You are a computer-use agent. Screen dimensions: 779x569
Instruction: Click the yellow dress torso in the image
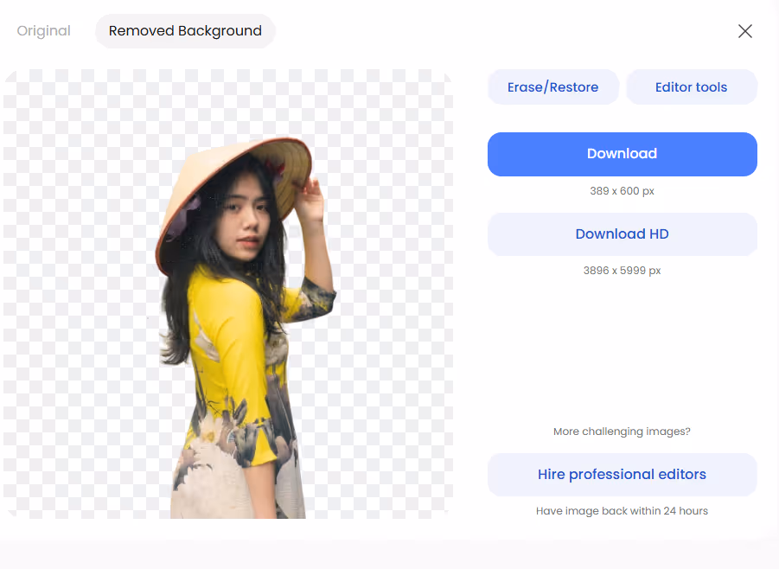pos(225,337)
